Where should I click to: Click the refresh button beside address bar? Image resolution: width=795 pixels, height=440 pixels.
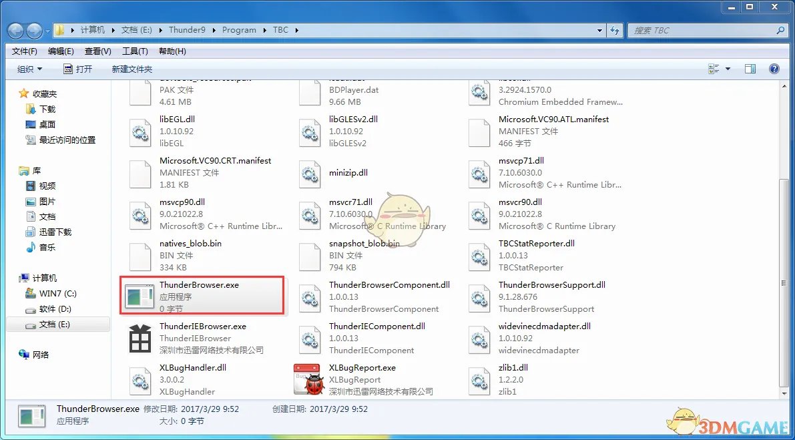(x=615, y=30)
